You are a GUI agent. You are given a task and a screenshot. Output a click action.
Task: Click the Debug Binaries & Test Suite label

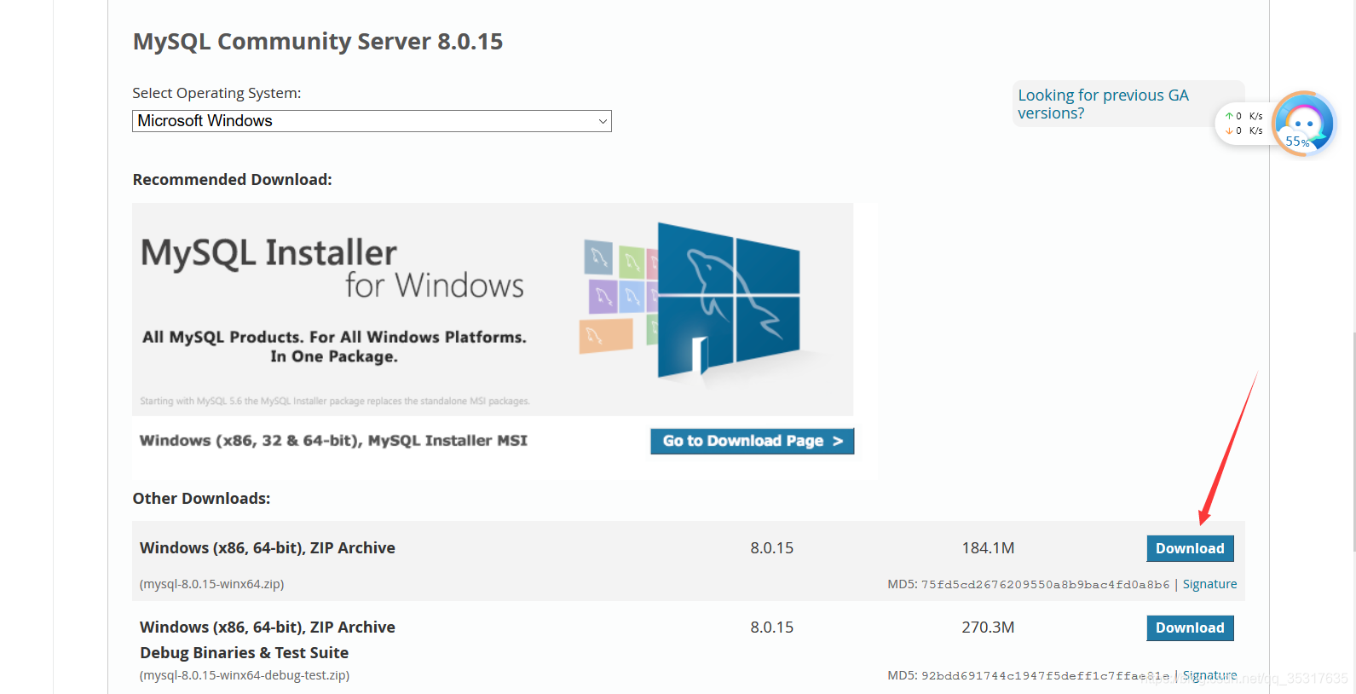245,653
